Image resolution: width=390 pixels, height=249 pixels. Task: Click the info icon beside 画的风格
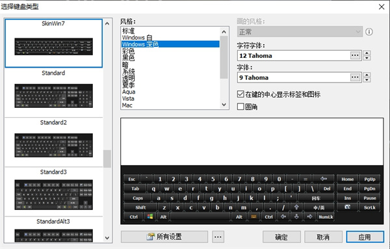point(369,32)
